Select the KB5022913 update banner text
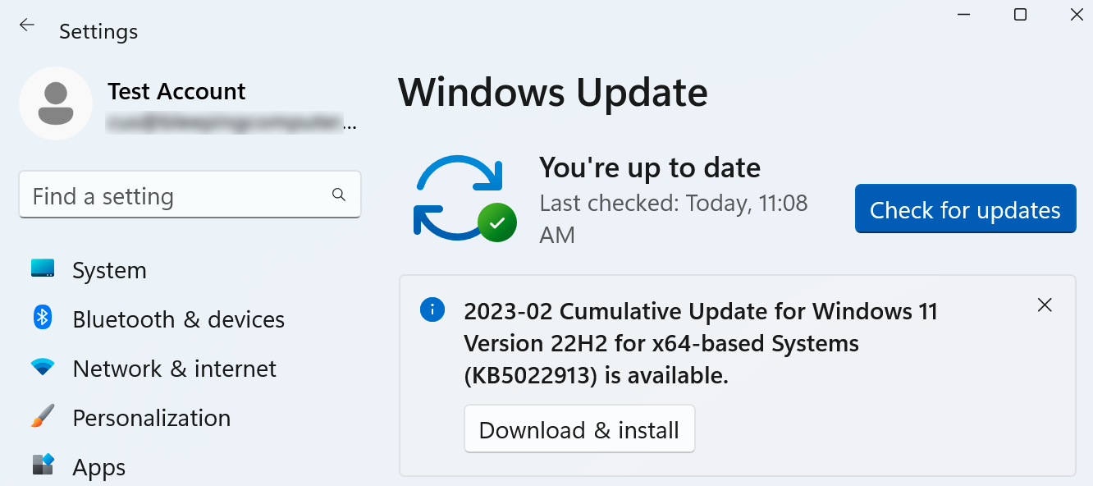The width and height of the screenshot is (1093, 486). tap(702, 343)
